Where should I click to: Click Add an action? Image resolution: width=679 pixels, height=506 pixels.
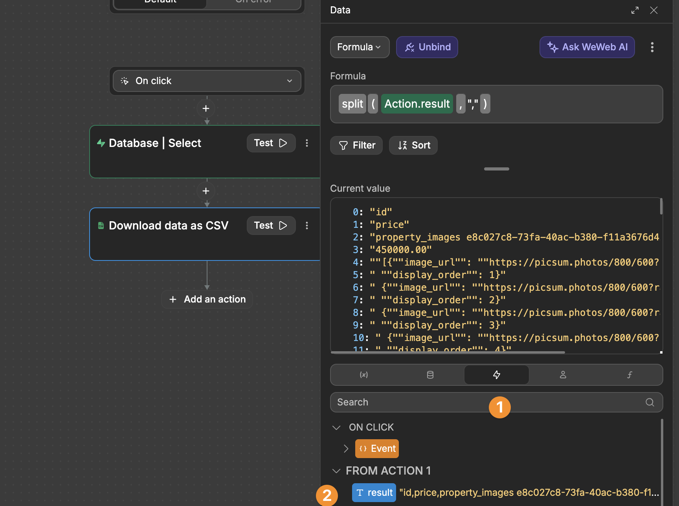tap(207, 299)
